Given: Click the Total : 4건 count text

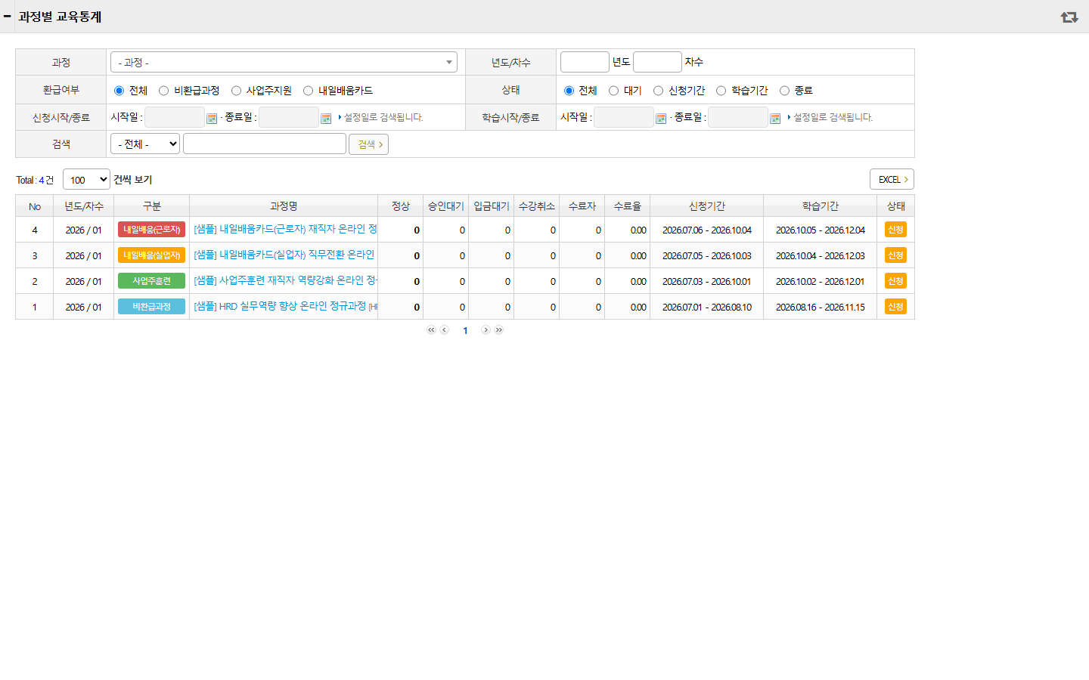Looking at the screenshot, I should coord(35,180).
